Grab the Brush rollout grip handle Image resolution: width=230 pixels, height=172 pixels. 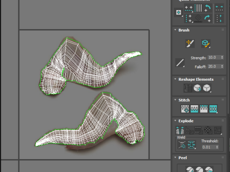[x=223, y=30]
